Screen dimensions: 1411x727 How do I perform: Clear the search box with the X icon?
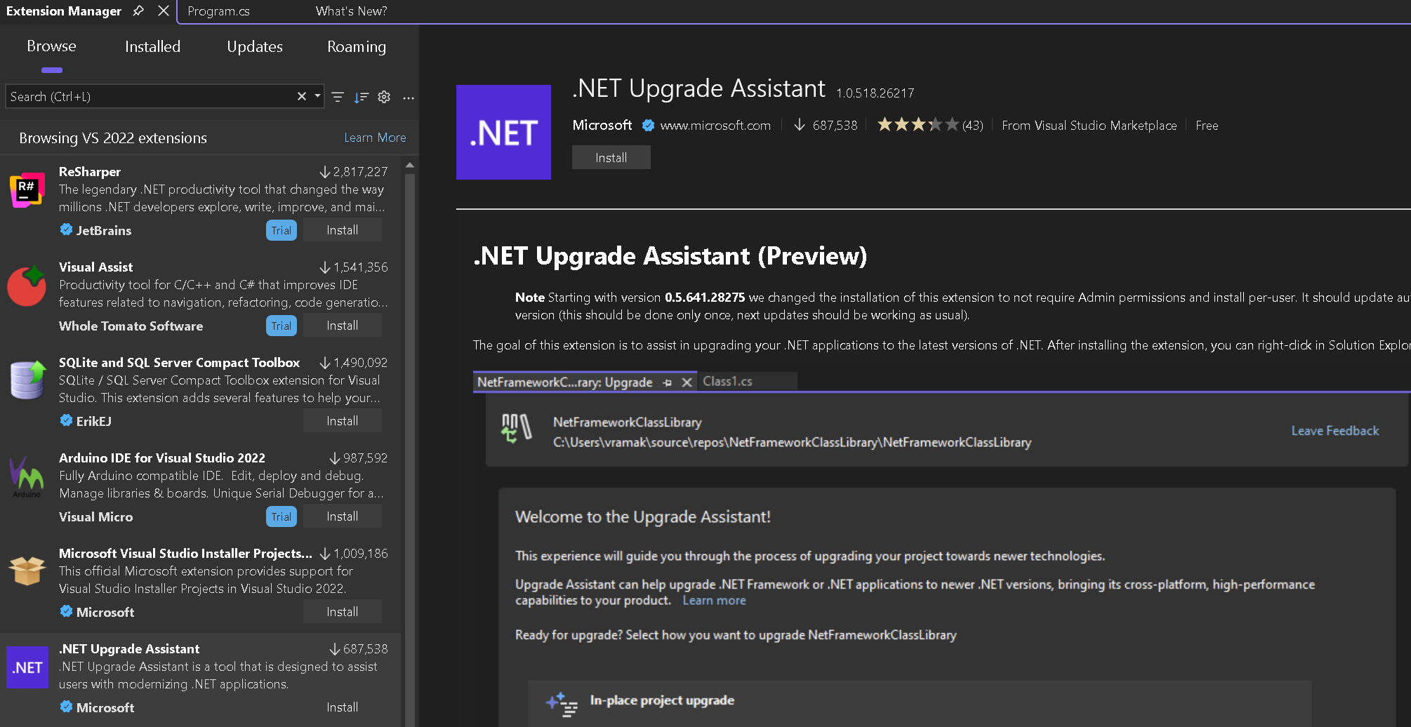click(x=301, y=96)
